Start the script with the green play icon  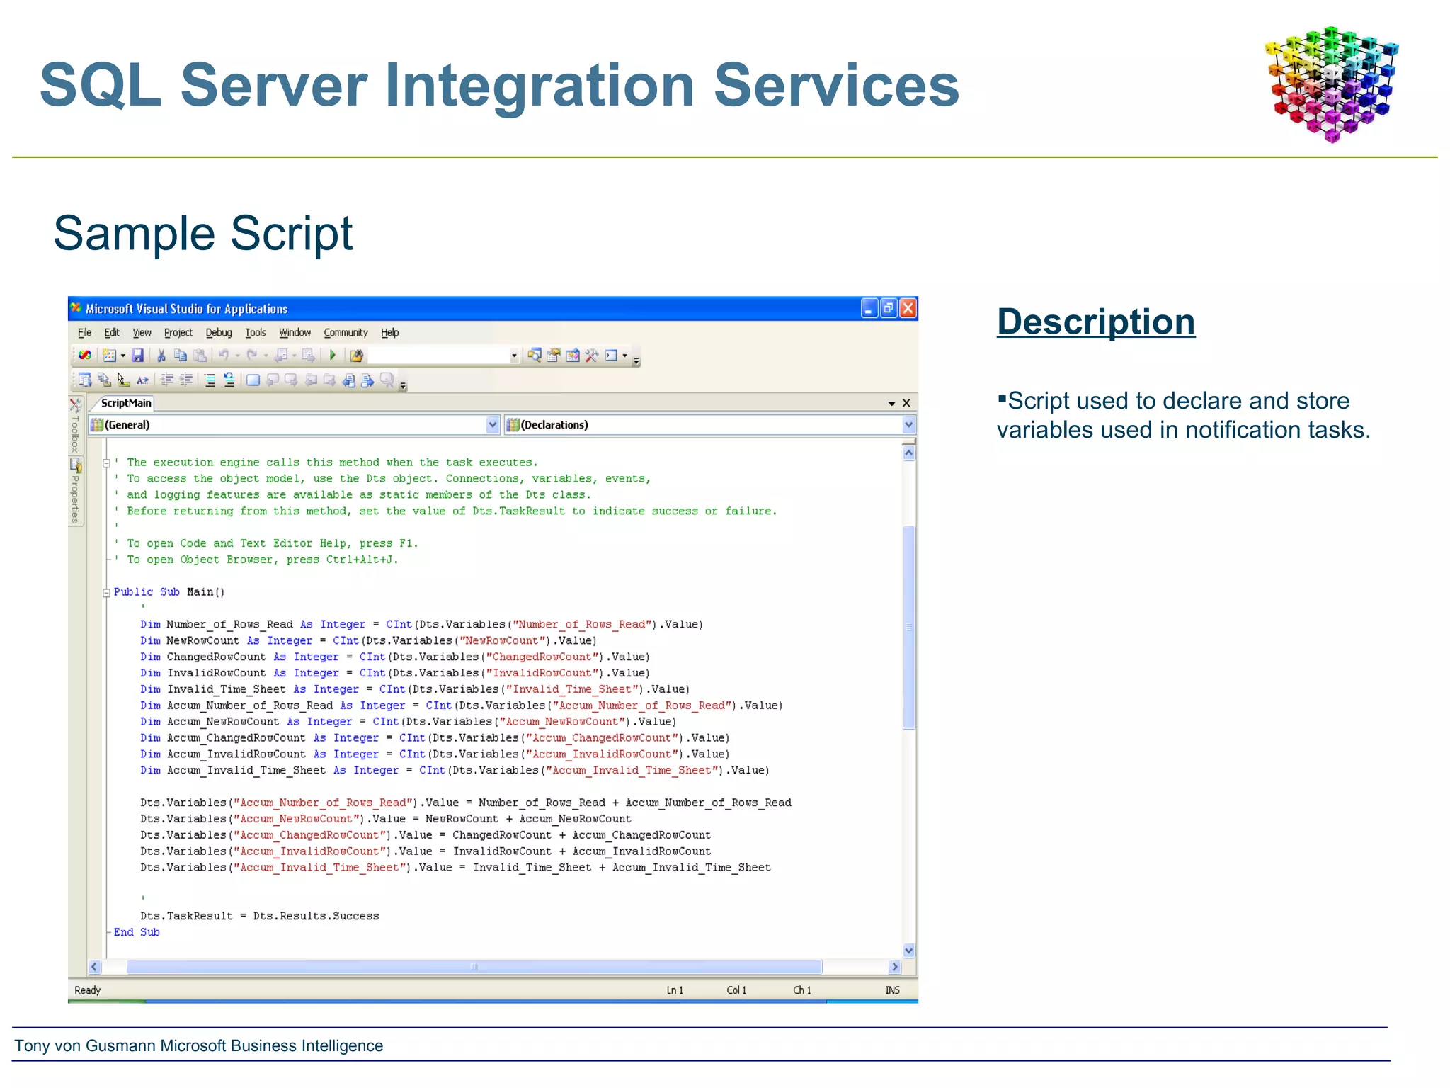[333, 356]
